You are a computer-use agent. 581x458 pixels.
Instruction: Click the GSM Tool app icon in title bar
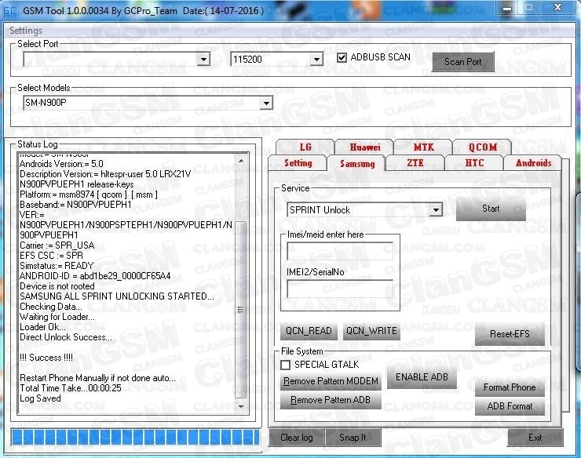pos(10,11)
